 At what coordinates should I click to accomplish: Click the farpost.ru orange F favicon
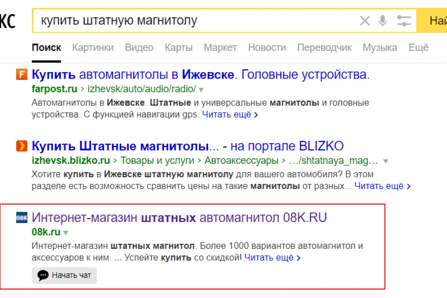coord(22,74)
